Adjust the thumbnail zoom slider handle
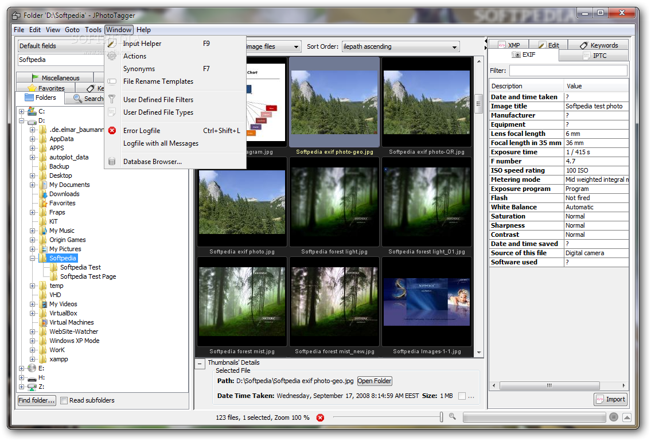651x441 pixels. tap(441, 417)
